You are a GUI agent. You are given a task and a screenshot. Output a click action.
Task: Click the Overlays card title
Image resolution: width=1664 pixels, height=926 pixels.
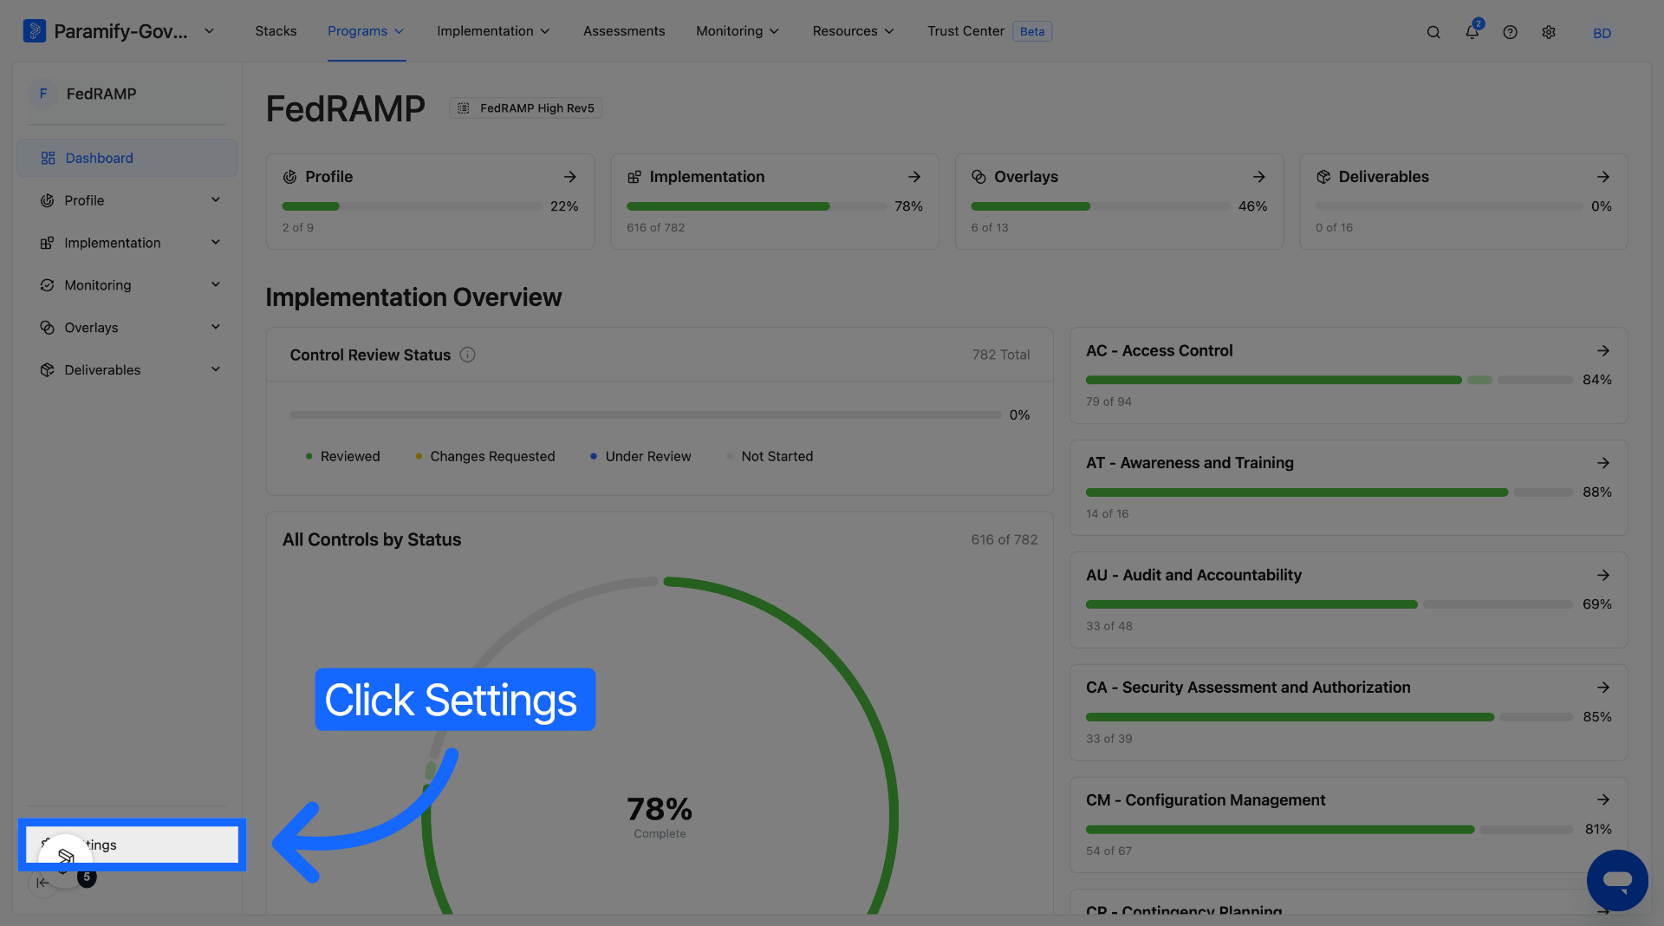[1026, 177]
